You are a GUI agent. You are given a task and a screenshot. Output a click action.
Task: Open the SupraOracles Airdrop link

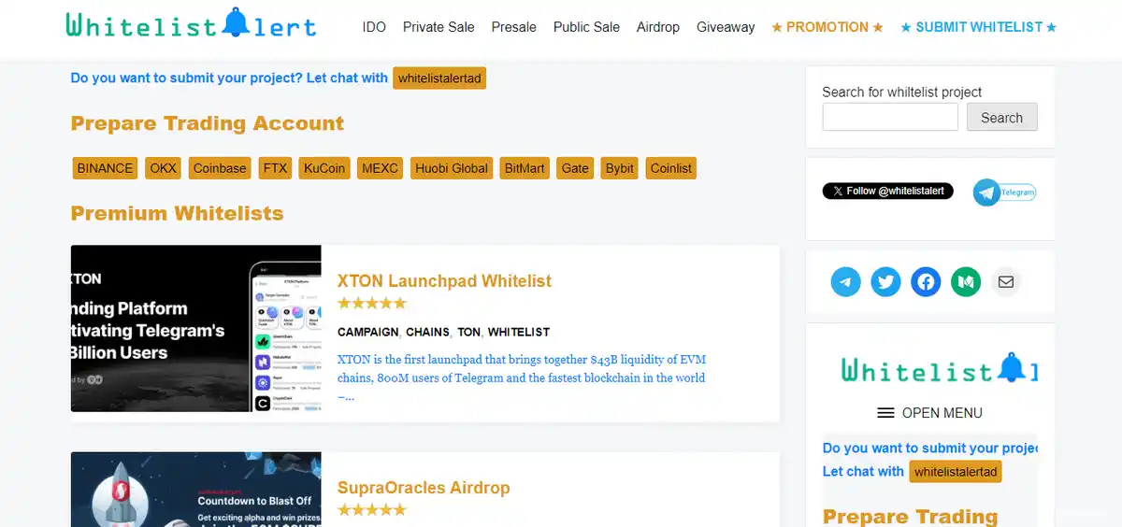[x=424, y=488]
